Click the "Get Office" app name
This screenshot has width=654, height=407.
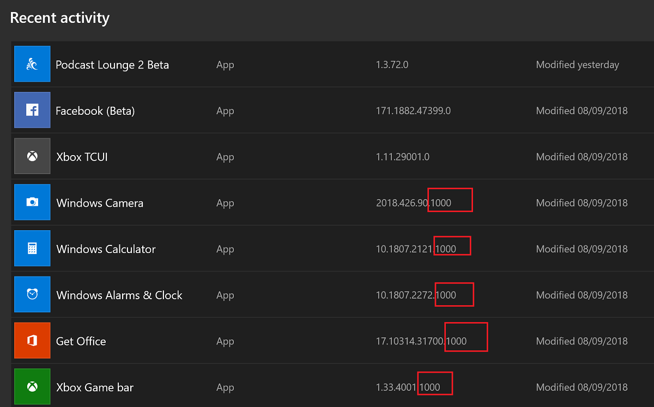coord(81,341)
